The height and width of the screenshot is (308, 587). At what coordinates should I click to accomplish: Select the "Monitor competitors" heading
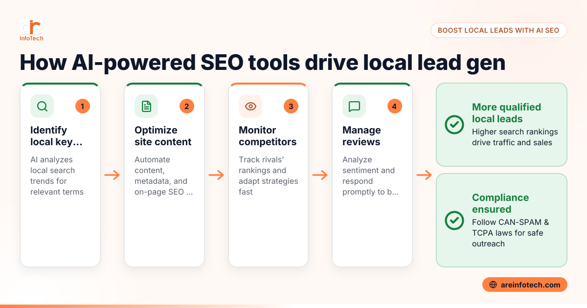point(268,136)
